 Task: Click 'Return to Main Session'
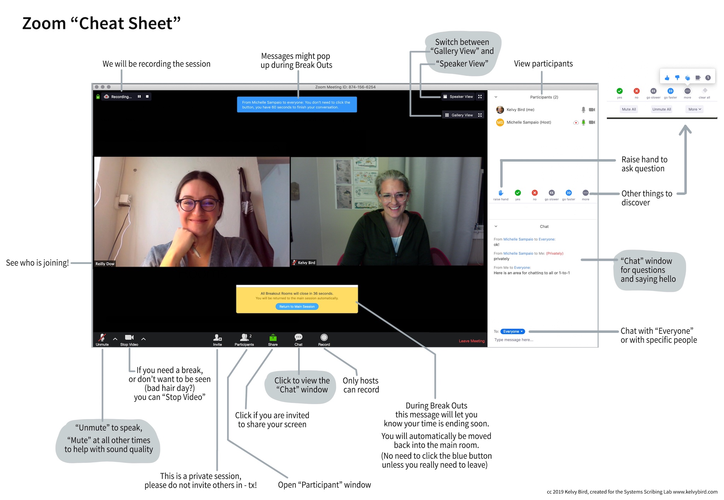pyautogui.click(x=297, y=306)
